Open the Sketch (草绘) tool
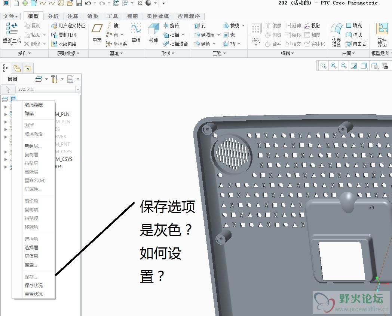Image resolution: width=392 pixels, height=316 pixels. click(x=136, y=33)
